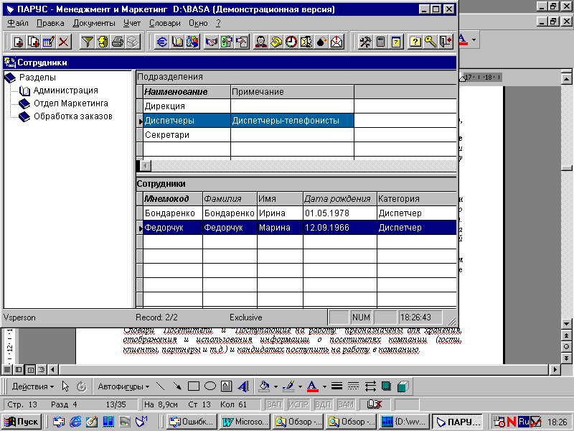Open the line color dropdown arrow
Screen dimensions: 574x431
[300, 386]
